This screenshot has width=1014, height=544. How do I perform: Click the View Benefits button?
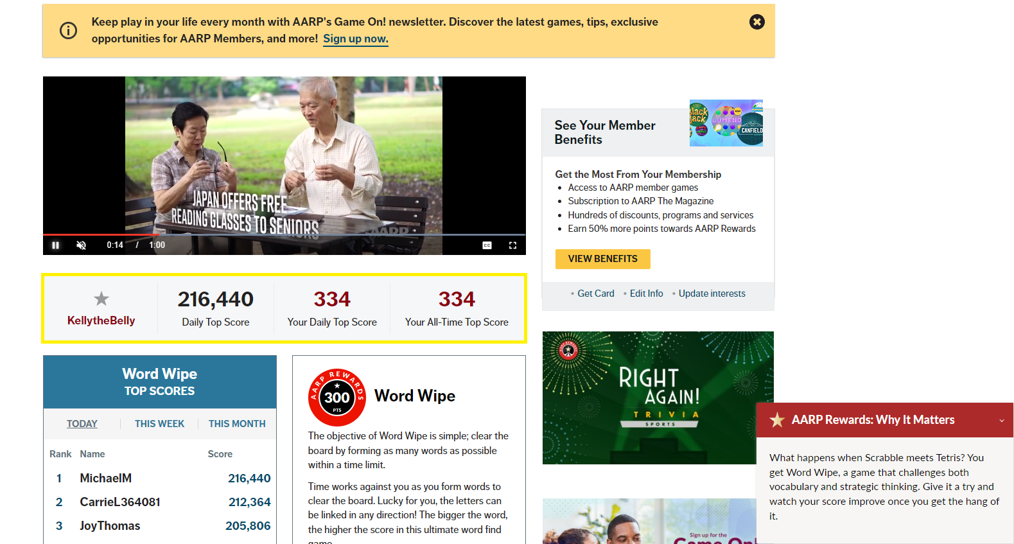coord(602,259)
